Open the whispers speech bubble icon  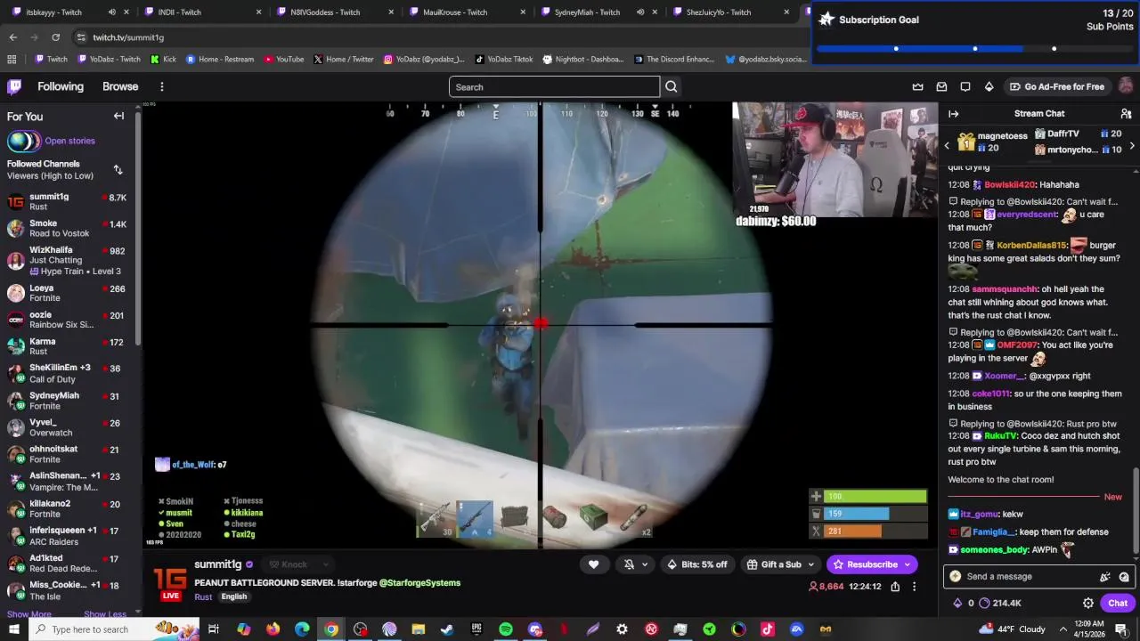tap(965, 86)
